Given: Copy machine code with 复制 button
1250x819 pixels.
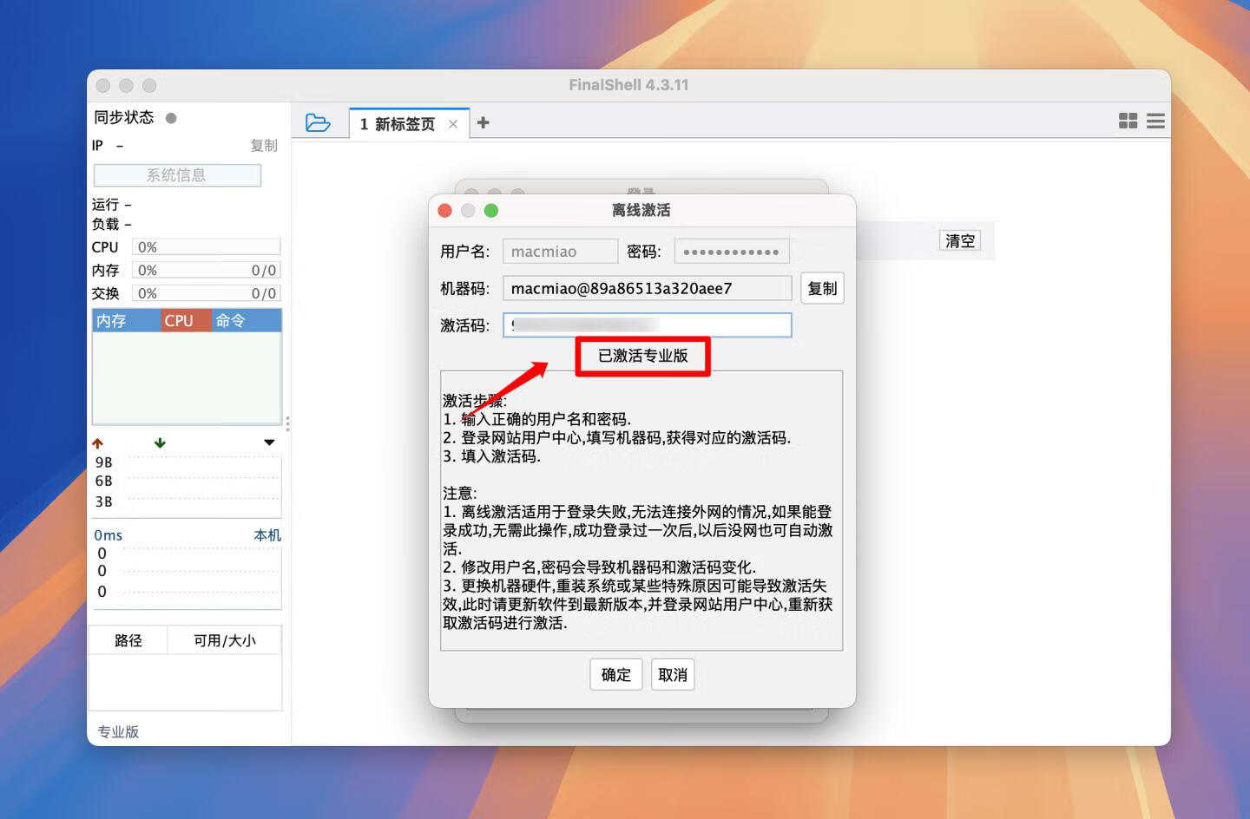Looking at the screenshot, I should pyautogui.click(x=822, y=288).
